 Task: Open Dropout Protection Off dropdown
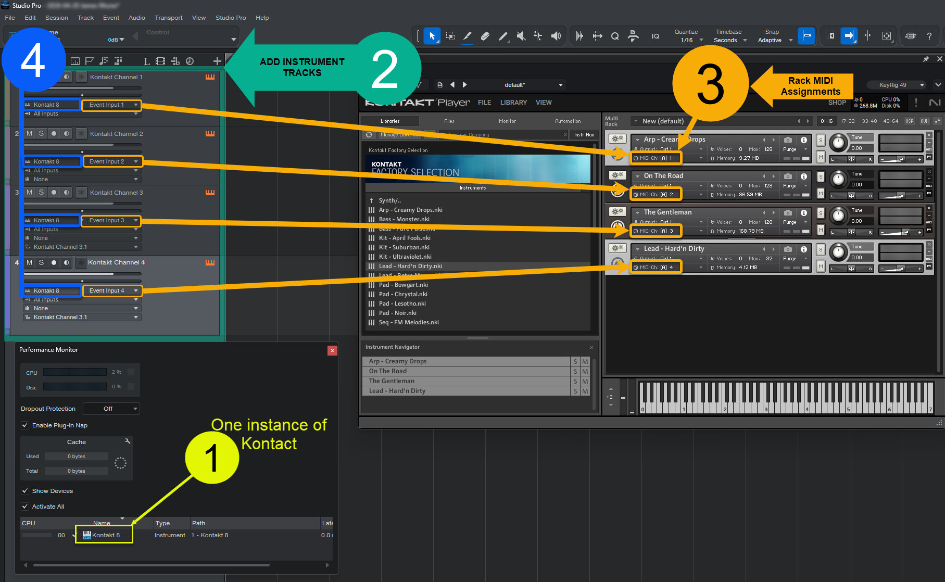click(111, 409)
